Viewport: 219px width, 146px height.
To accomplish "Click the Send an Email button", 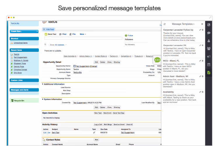I will coord(119,124).
